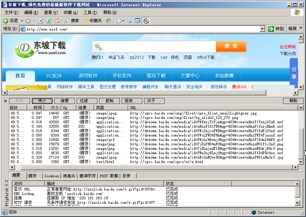This screenshot has width=306, height=217.
Task: Click the grey Forward arrow icon
Action: (x=28, y=21)
